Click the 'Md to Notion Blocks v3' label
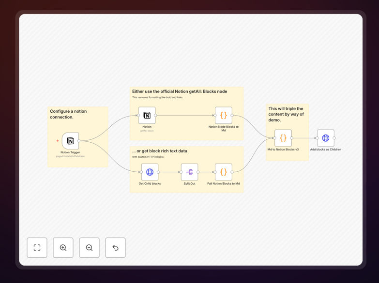 click(283, 149)
